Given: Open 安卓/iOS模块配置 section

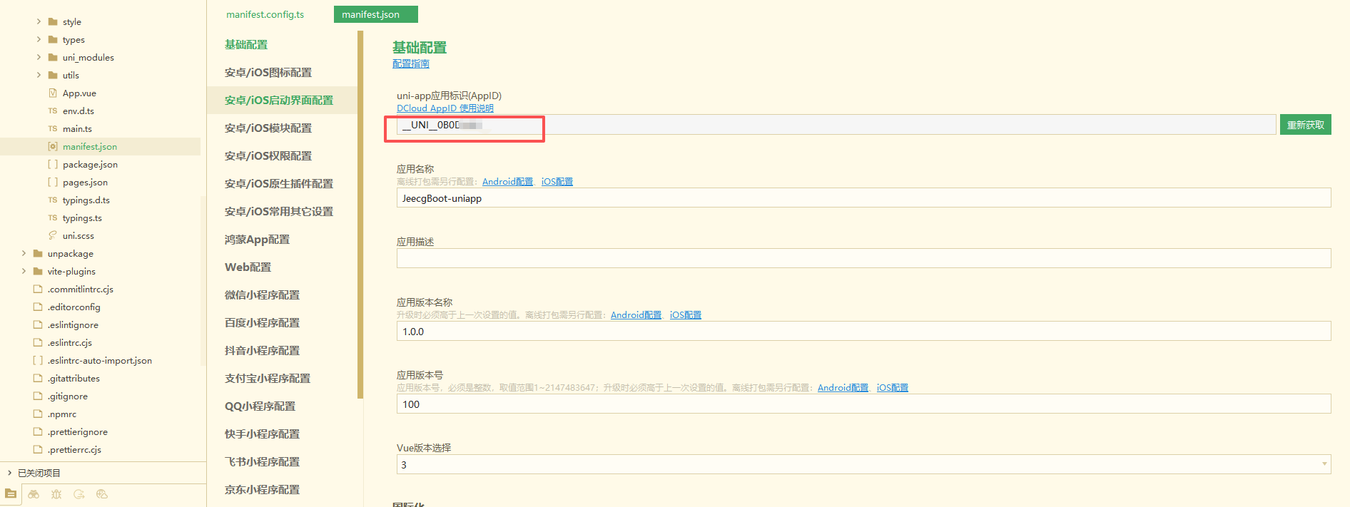Looking at the screenshot, I should 268,128.
